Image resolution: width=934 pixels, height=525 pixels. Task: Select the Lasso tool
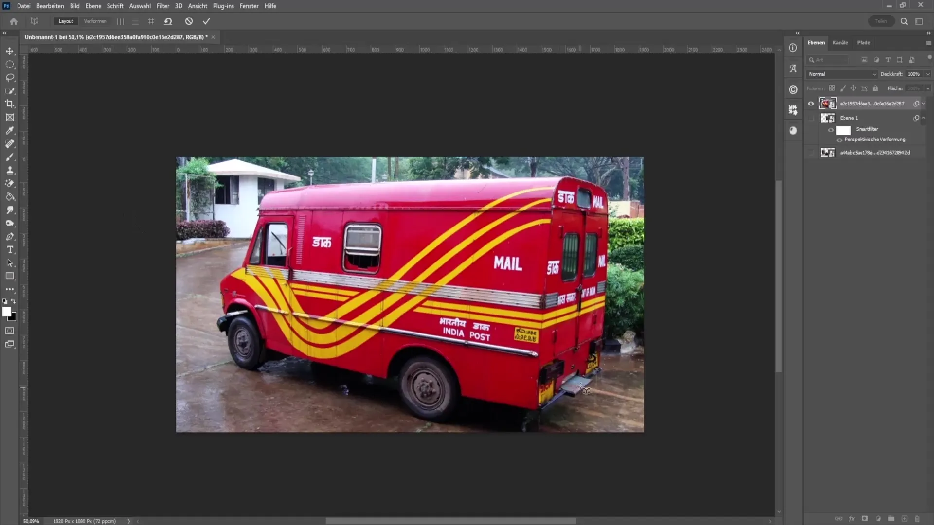pos(10,77)
